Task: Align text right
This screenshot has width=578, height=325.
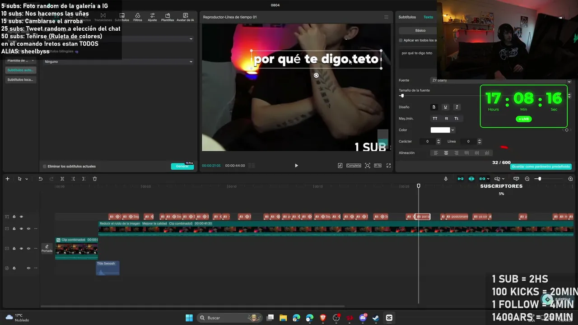Action: (457, 153)
